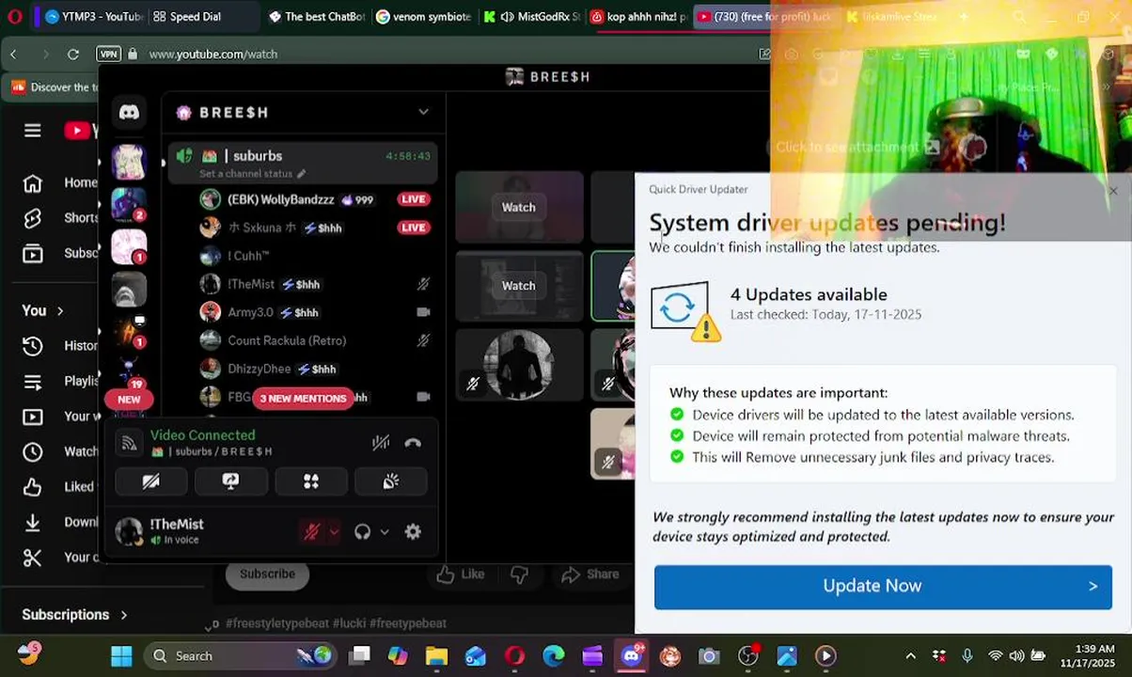
Task: Toggle deafen headphones in Discord
Action: click(362, 532)
